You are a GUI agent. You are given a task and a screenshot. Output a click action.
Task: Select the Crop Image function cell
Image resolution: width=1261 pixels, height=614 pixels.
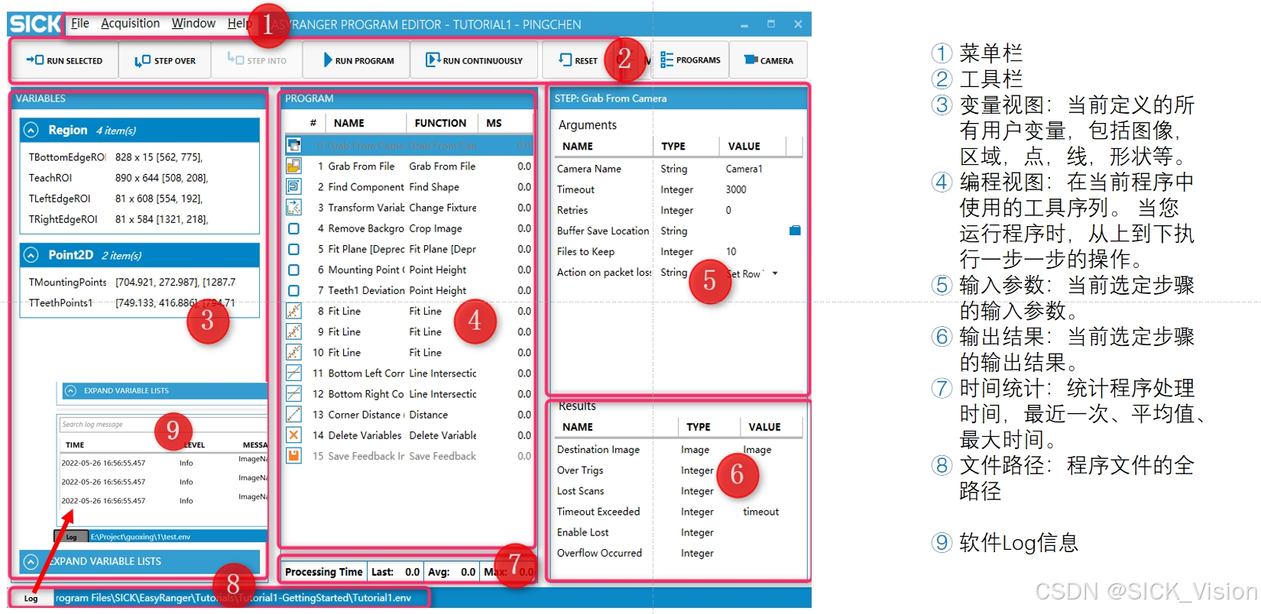click(x=436, y=228)
